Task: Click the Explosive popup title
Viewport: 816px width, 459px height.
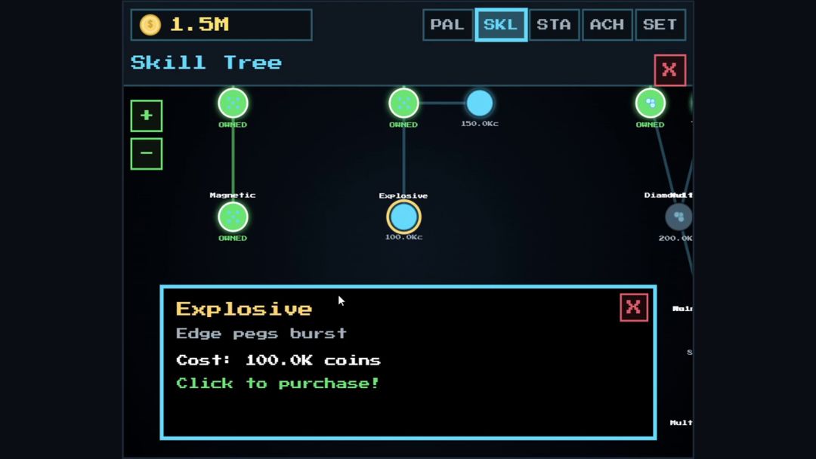Action: 244,309
